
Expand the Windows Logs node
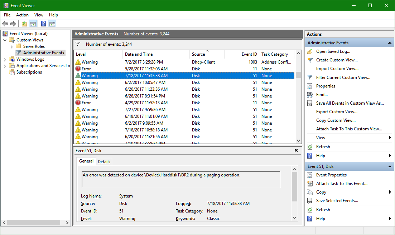click(5, 59)
